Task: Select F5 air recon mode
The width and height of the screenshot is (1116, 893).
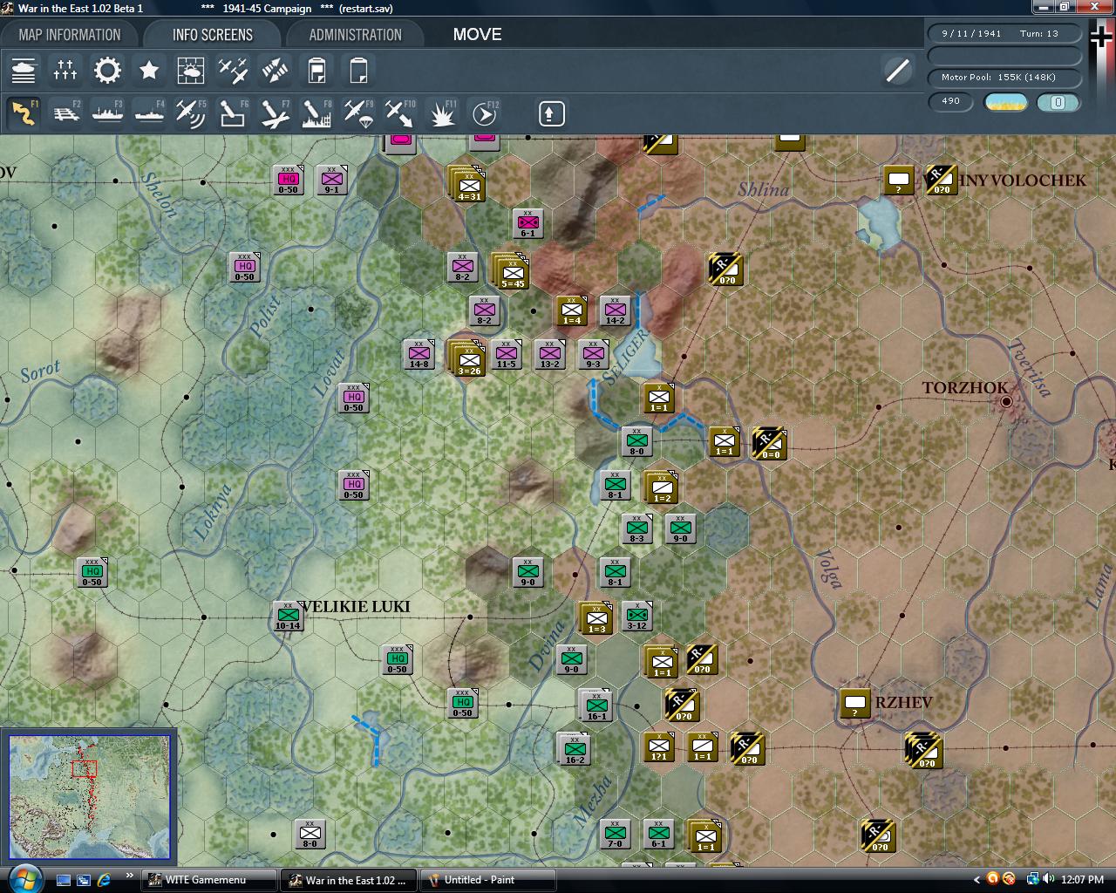Action: point(191,113)
